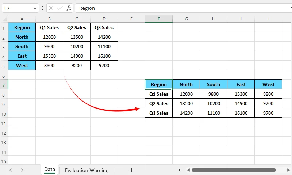Click cell H9 with value 10200
The height and width of the screenshot is (175, 292).
point(214,103)
